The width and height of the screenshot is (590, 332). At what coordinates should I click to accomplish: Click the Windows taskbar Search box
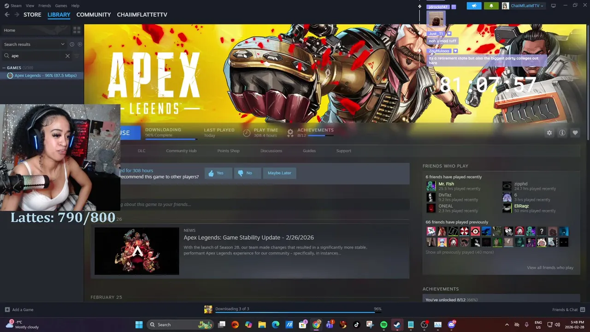tap(181, 325)
